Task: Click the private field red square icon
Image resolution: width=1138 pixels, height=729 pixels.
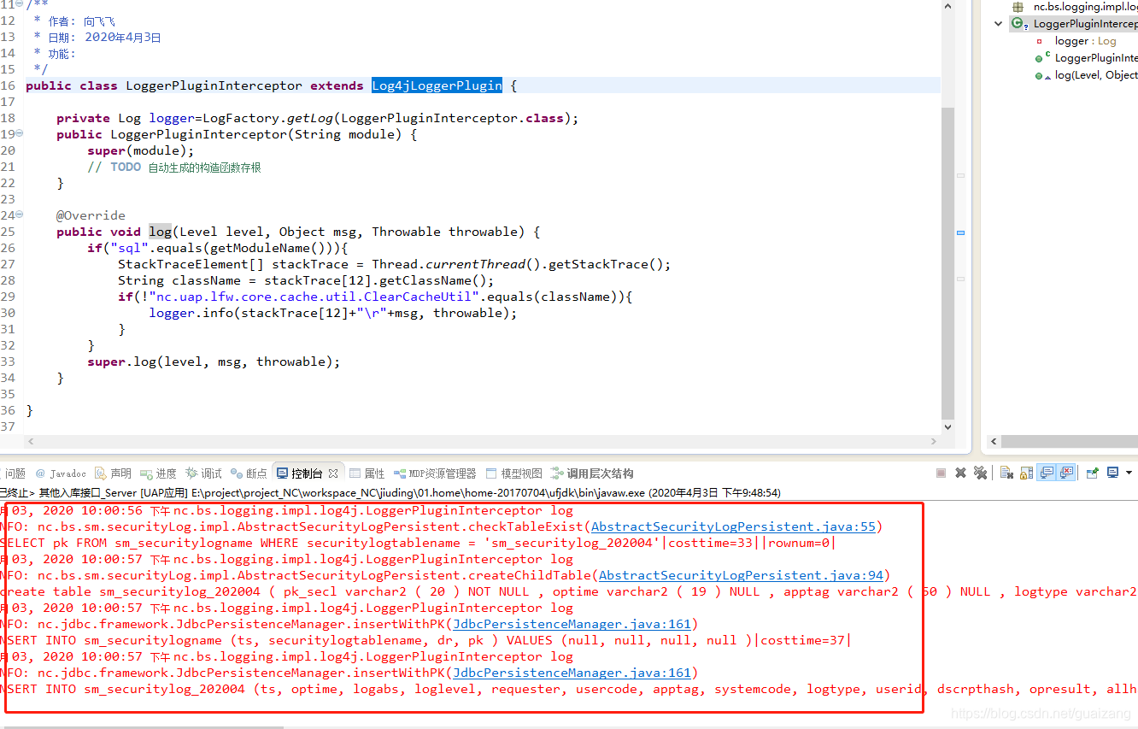Action: click(1039, 41)
